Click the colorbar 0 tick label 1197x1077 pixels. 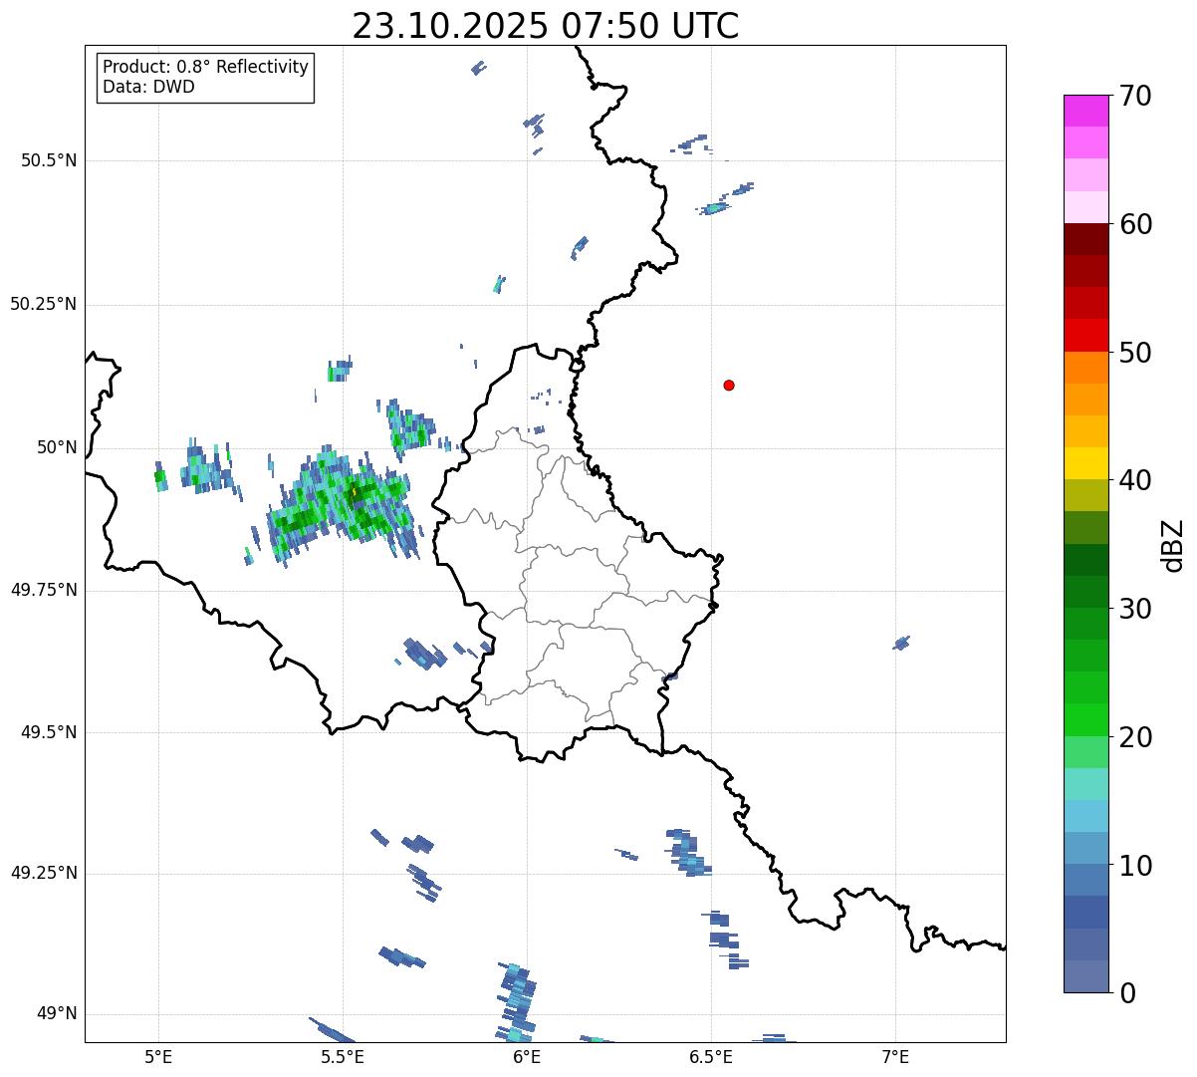(1127, 993)
